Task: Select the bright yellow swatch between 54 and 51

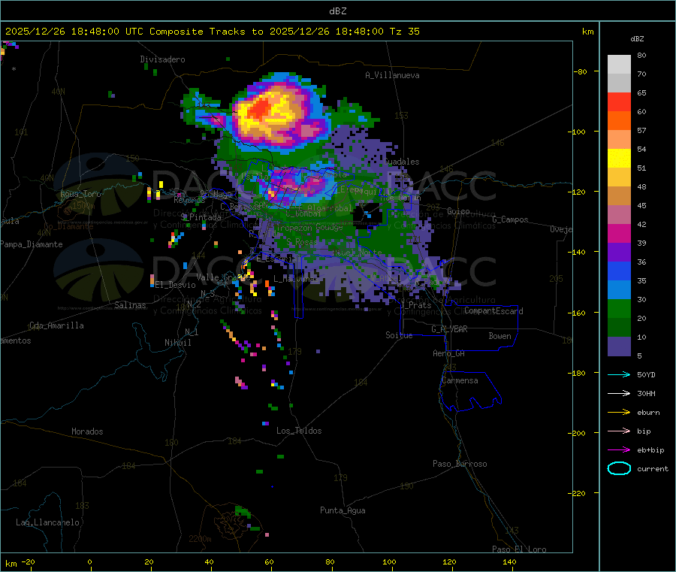Action: [x=619, y=159]
